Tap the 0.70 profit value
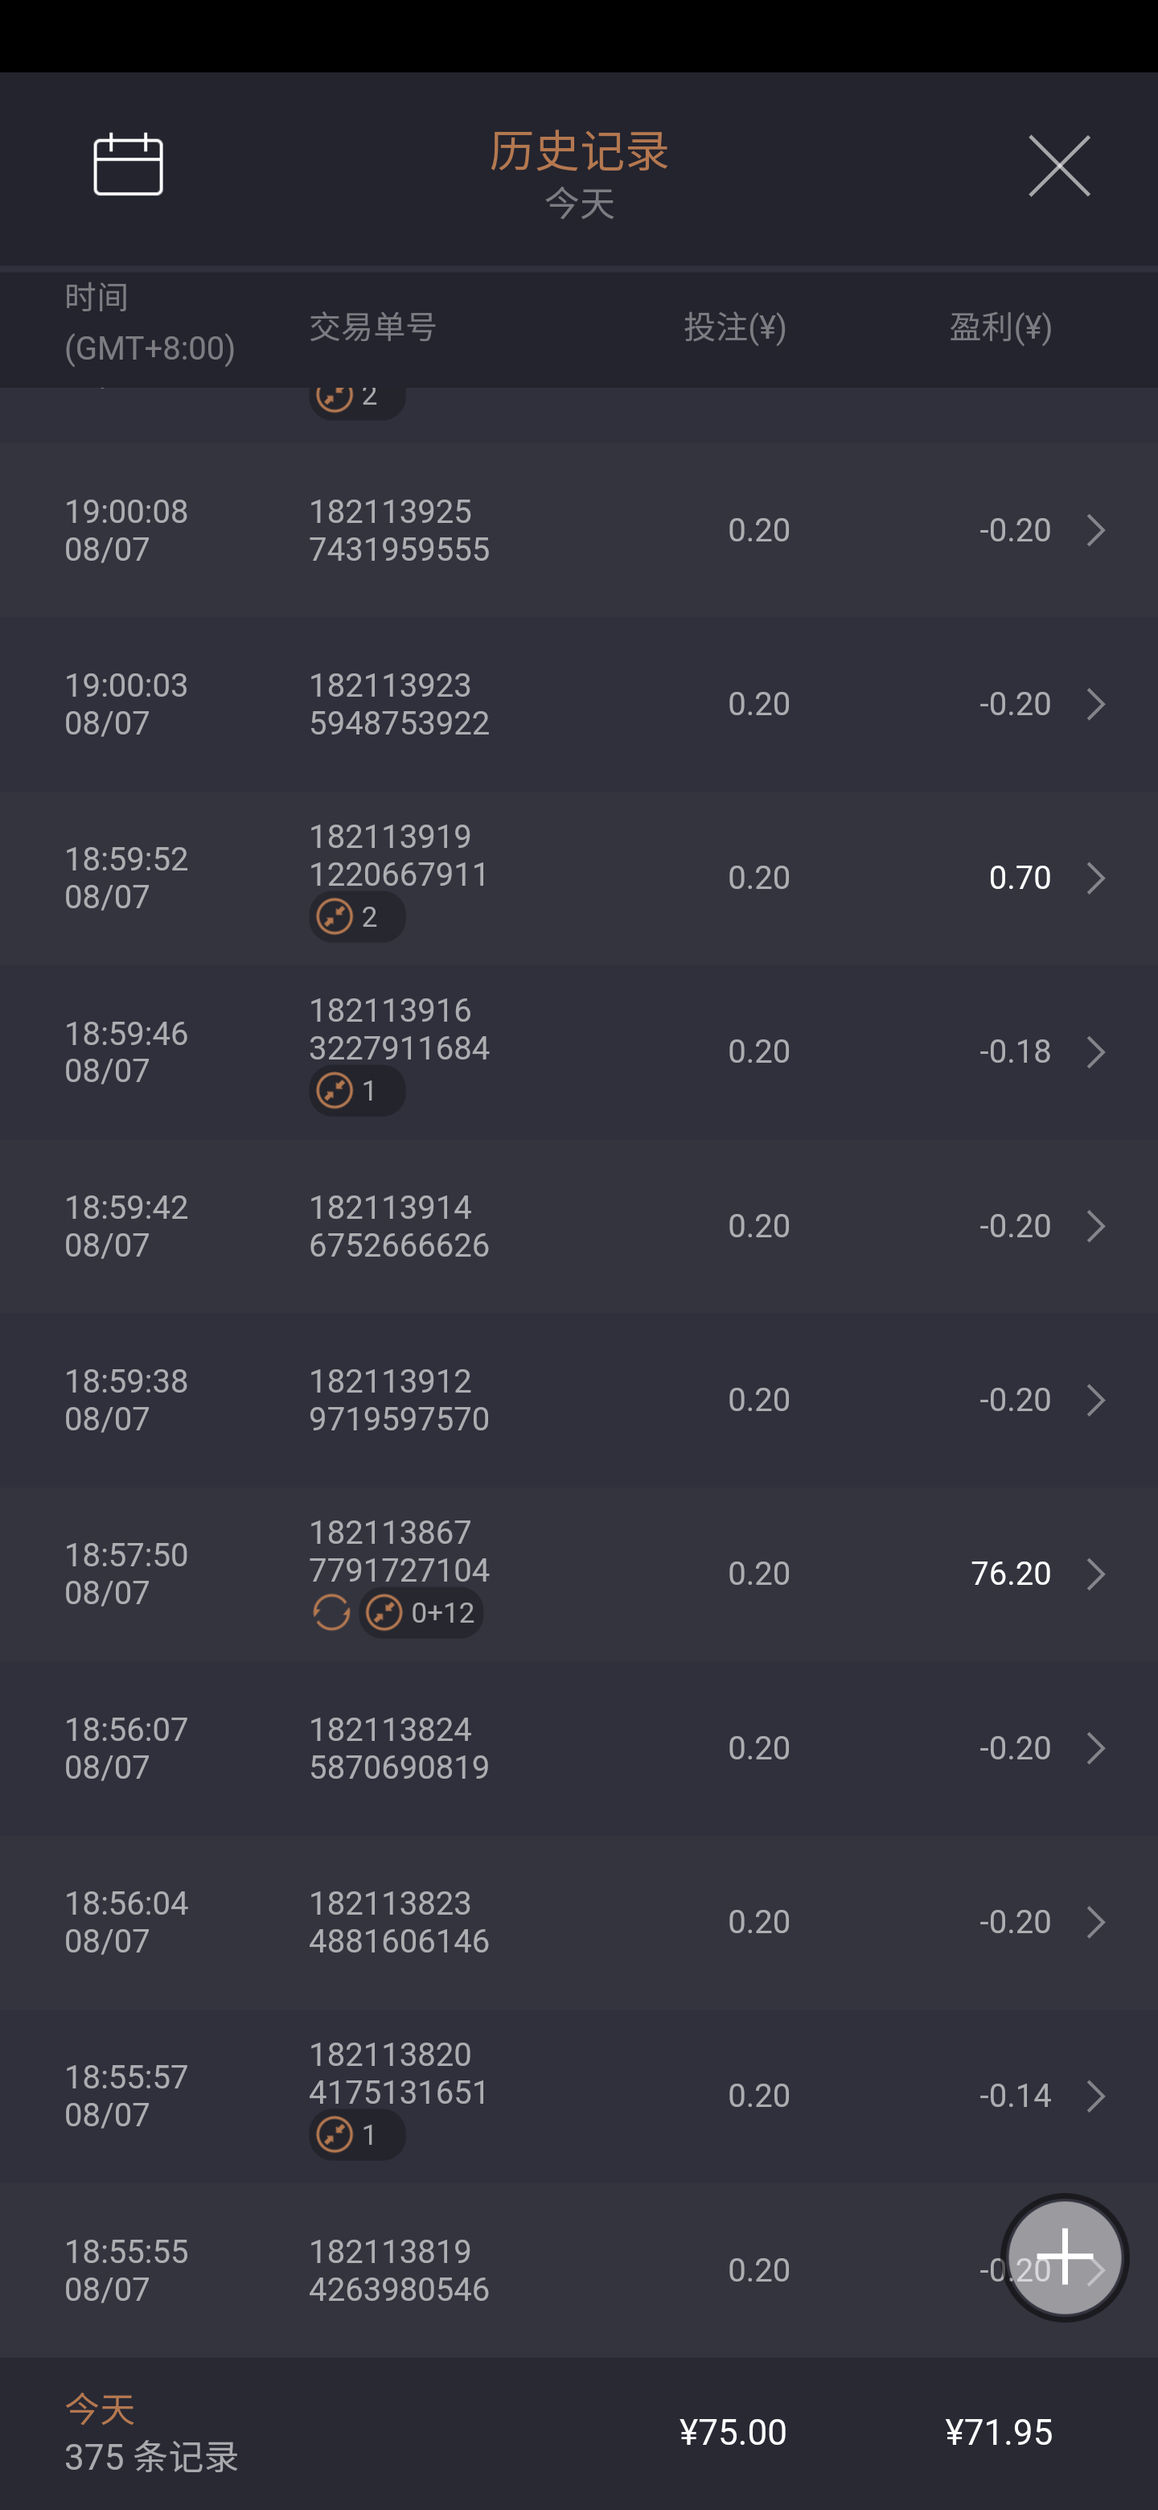 (x=1019, y=878)
